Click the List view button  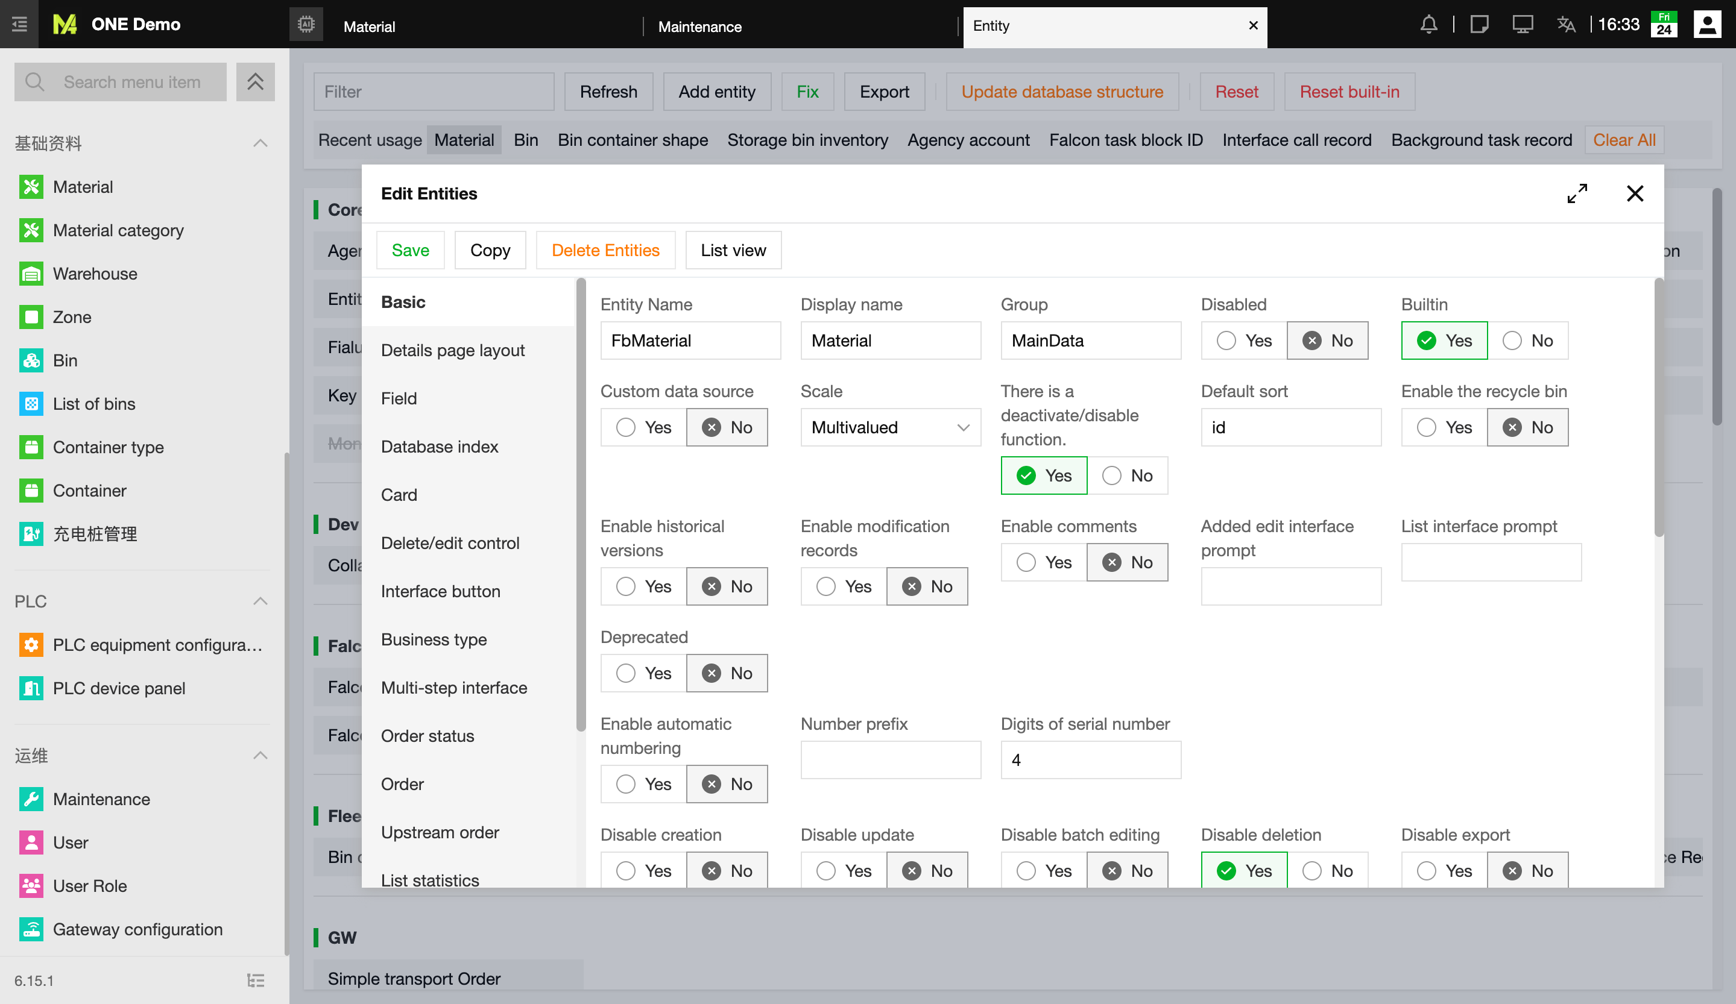point(733,250)
